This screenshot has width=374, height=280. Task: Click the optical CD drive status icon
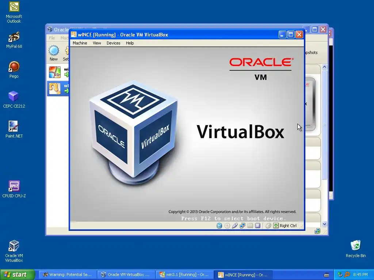click(227, 225)
